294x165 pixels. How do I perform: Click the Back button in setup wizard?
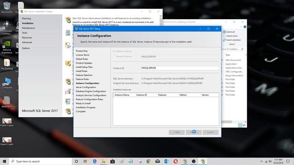pos(176,132)
